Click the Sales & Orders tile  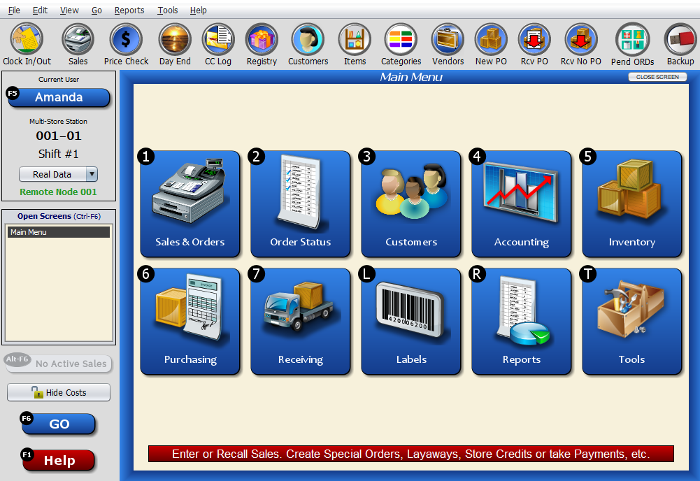point(190,203)
